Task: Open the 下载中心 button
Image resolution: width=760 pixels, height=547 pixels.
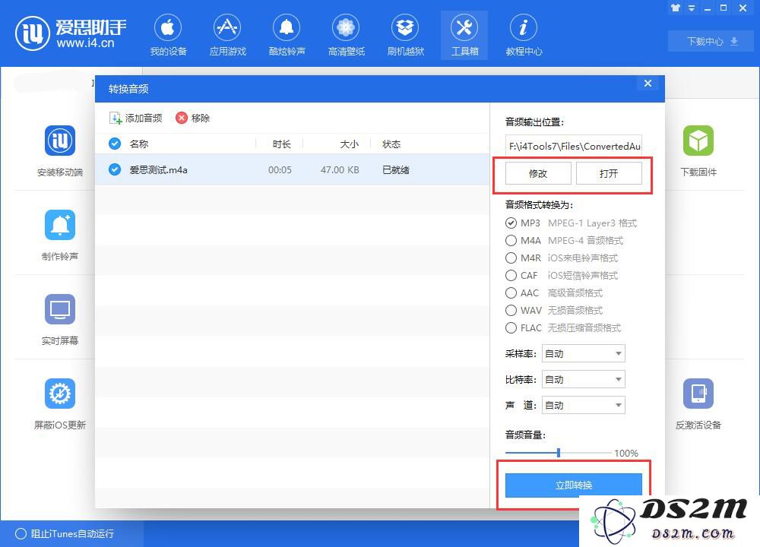Action: coord(712,41)
